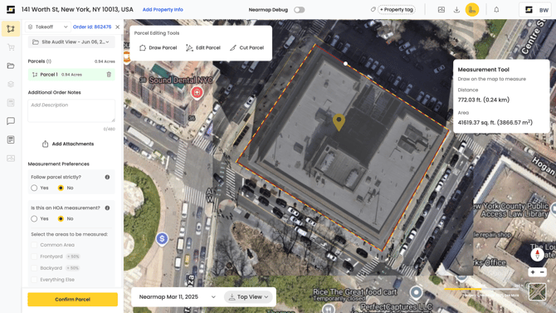
Task: Toggle the Nearmap Debug switch
Action: [299, 10]
